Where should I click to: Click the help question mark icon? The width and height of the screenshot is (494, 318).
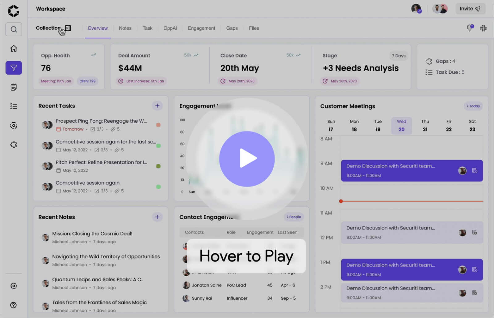[14, 305]
